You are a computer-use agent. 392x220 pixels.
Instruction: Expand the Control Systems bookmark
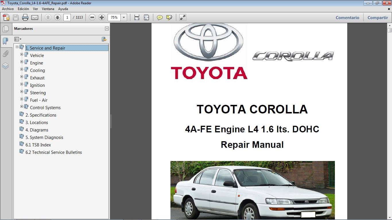point(22,107)
